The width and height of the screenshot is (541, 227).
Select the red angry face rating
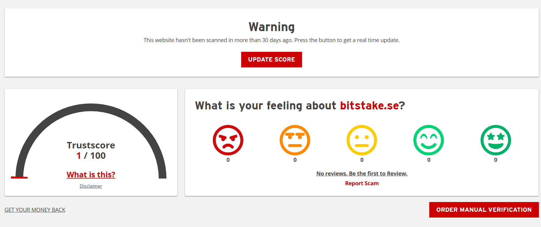[x=228, y=140]
